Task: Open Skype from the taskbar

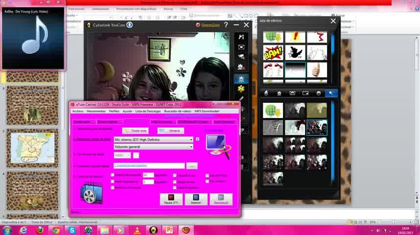Action: click(72, 230)
